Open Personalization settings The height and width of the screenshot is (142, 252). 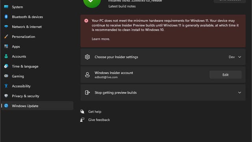point(24,37)
